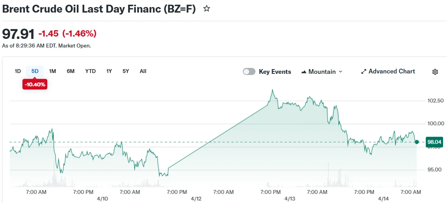The width and height of the screenshot is (447, 203).
Task: Click the 4/13 date marker on axis
Action: (x=290, y=199)
